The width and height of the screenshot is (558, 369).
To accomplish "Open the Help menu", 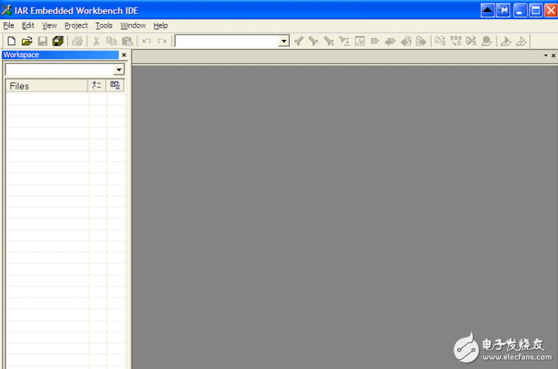I will click(x=161, y=25).
